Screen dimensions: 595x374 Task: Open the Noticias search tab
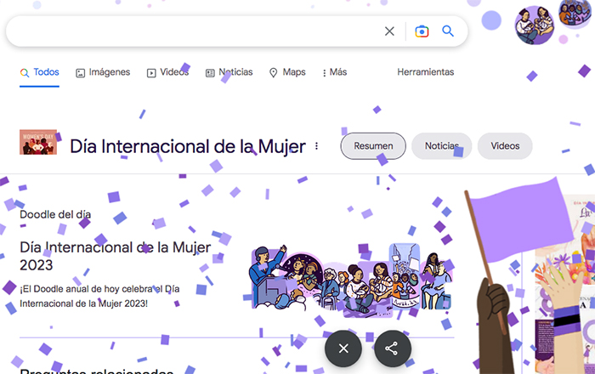tap(229, 72)
